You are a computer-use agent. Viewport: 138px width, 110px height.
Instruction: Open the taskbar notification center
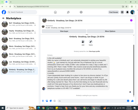pyautogui.click(x=135, y=108)
